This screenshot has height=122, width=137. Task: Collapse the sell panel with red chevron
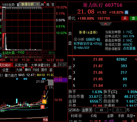pos(105,24)
